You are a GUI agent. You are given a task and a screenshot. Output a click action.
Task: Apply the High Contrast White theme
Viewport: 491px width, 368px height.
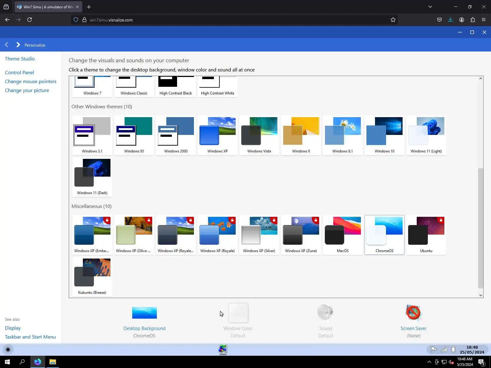pos(218,86)
